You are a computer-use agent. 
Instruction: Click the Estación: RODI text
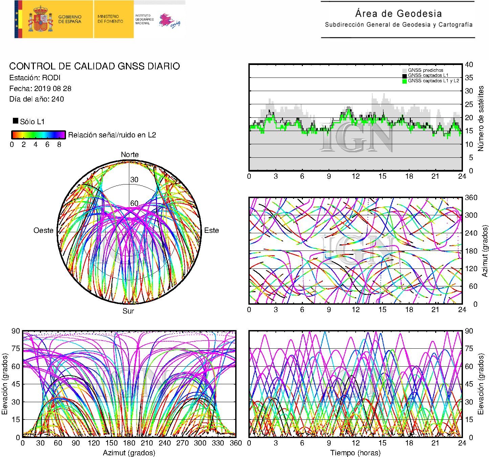[35, 78]
